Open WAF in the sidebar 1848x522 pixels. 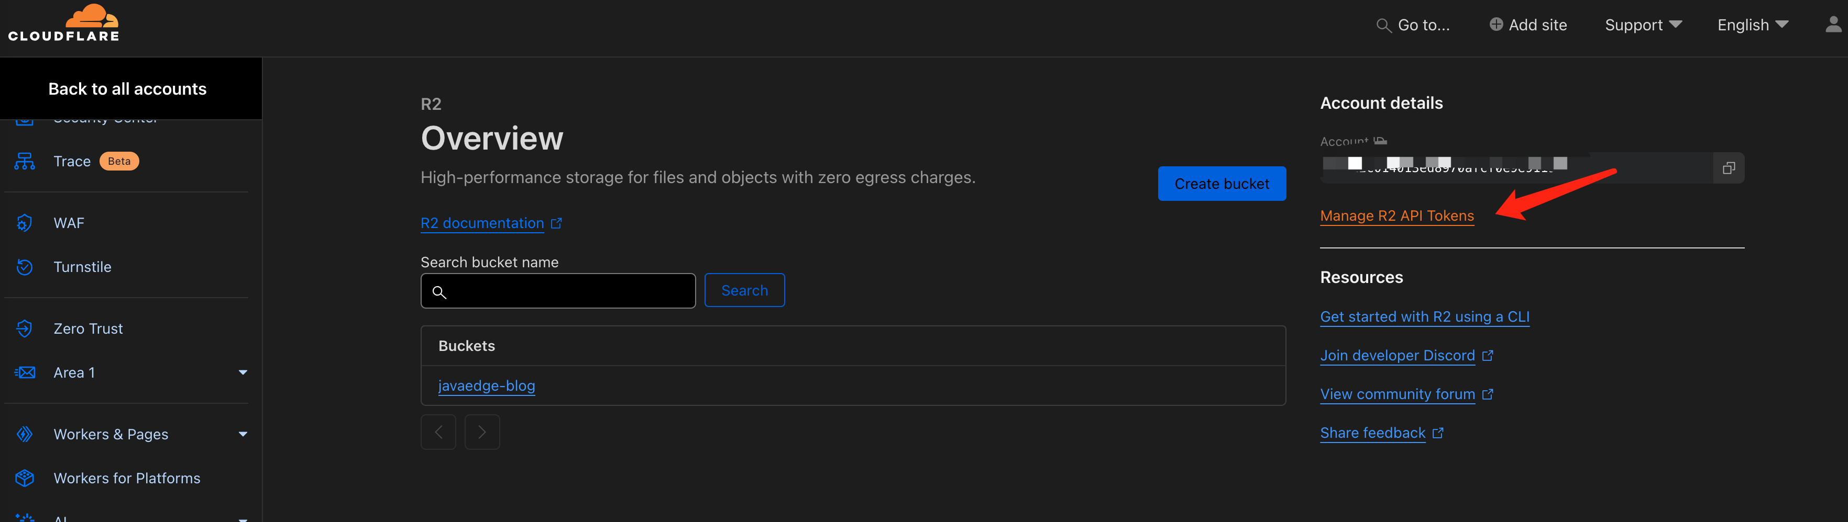[69, 223]
